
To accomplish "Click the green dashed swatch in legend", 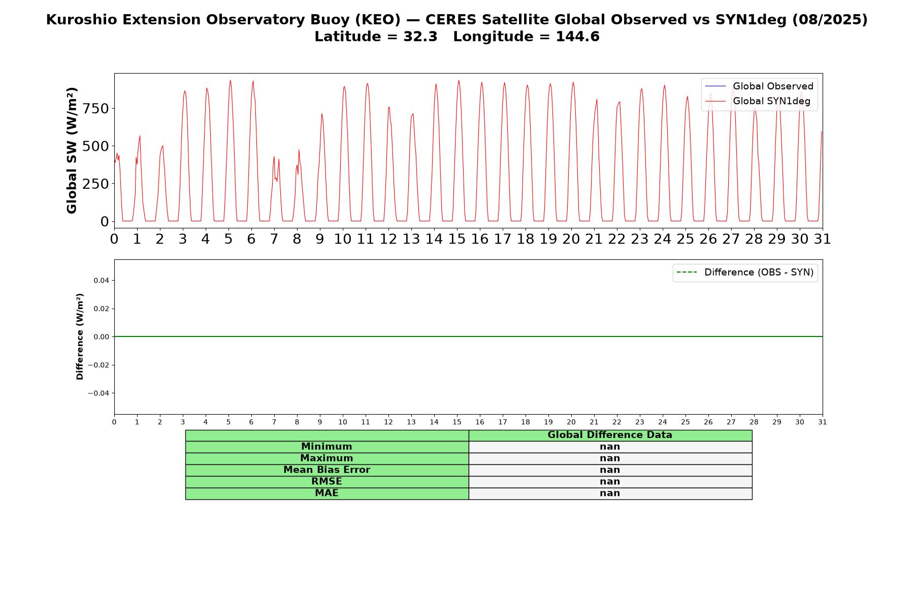I will (x=687, y=273).
